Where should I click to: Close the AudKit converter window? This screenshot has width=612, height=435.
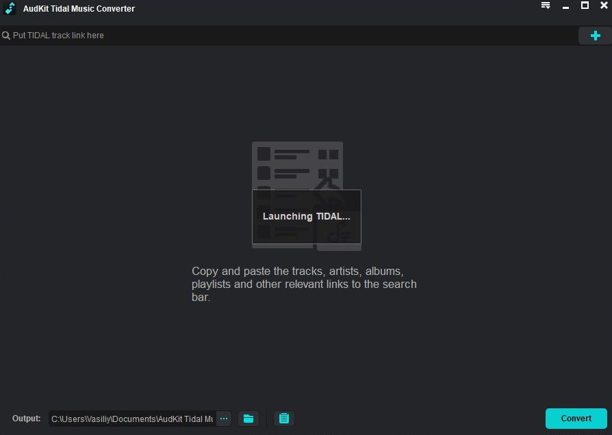pos(604,5)
